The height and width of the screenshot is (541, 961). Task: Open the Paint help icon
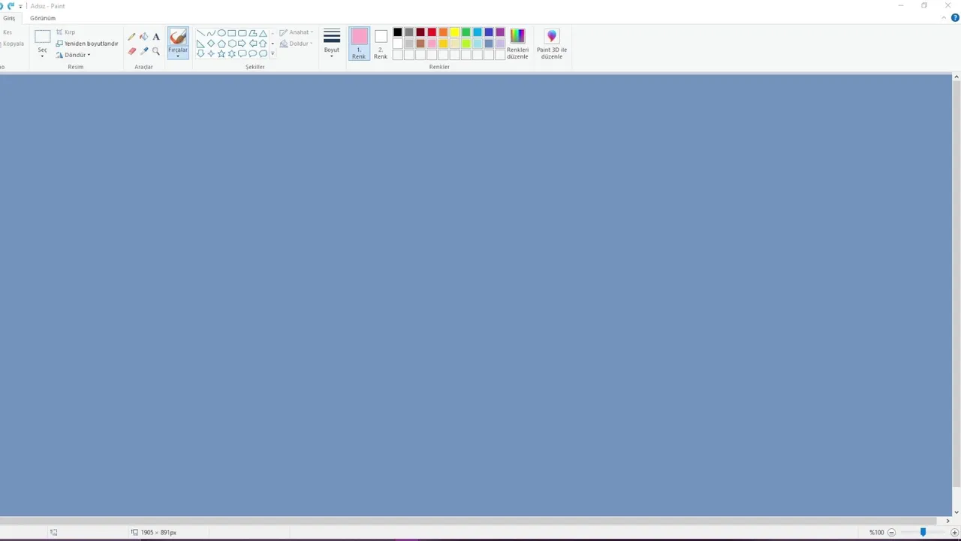(x=955, y=17)
